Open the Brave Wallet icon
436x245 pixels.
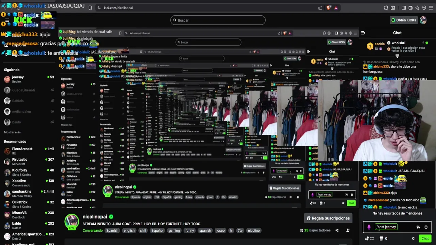[410, 8]
